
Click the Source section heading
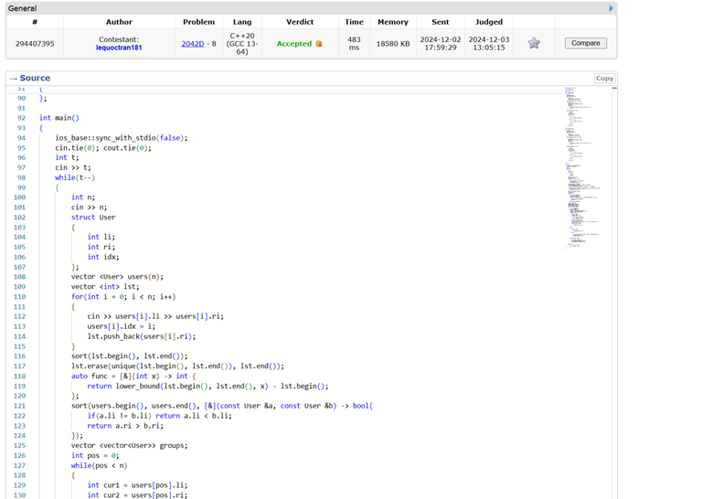(x=35, y=79)
